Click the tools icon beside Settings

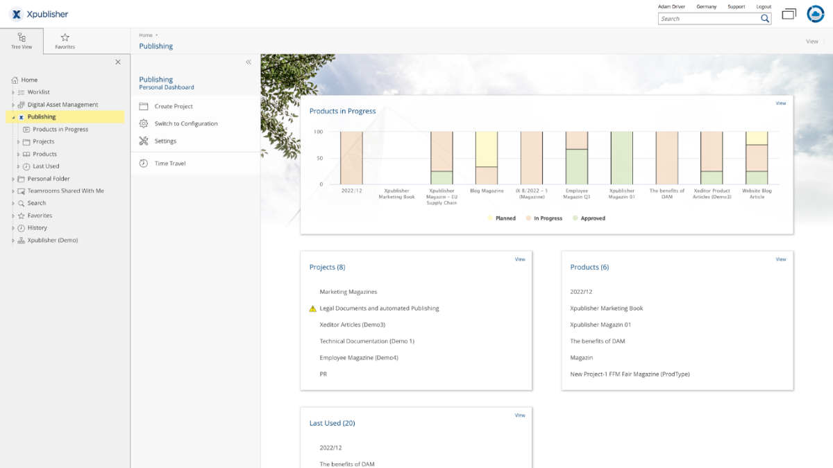(x=144, y=141)
